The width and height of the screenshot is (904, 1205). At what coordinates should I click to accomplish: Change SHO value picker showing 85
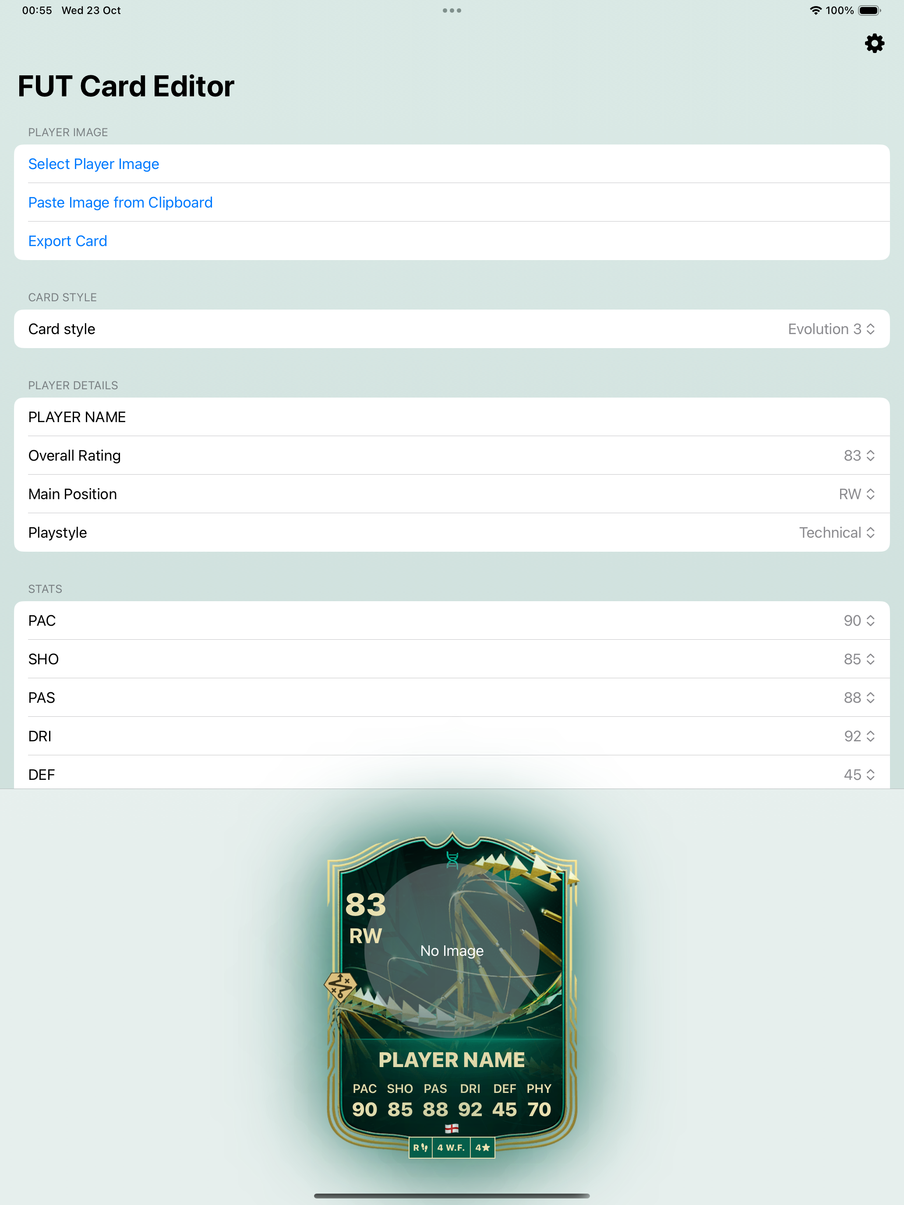(452, 659)
